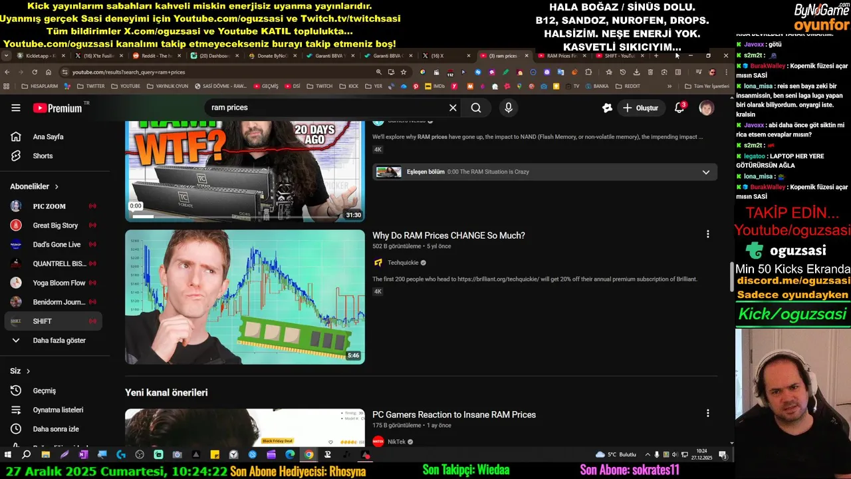Open Microsoft Edge from the taskbar

290,454
